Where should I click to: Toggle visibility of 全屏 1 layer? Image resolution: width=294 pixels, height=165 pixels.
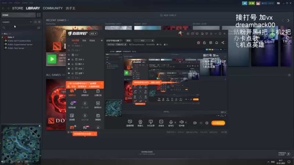[69, 73]
